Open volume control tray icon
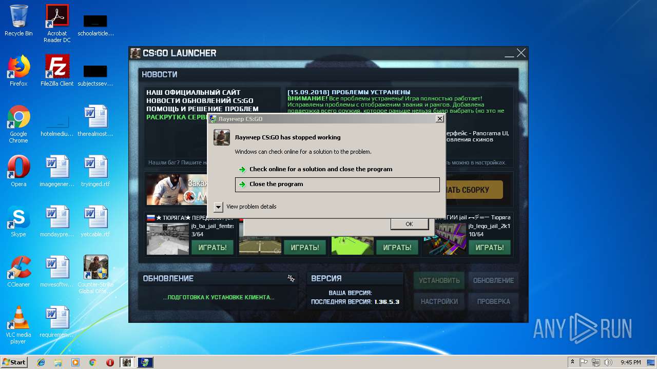The height and width of the screenshot is (369, 657). click(x=608, y=362)
